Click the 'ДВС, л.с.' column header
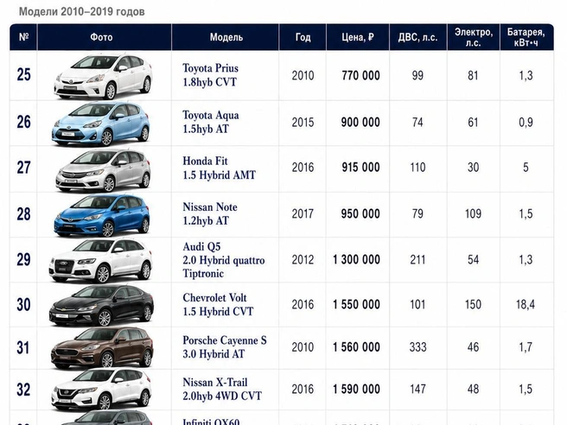Image resolution: width=567 pixels, height=425 pixels. pyautogui.click(x=418, y=37)
